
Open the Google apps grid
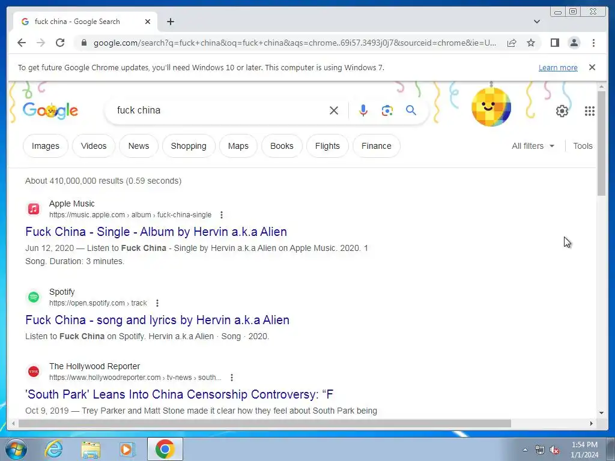[x=590, y=111]
